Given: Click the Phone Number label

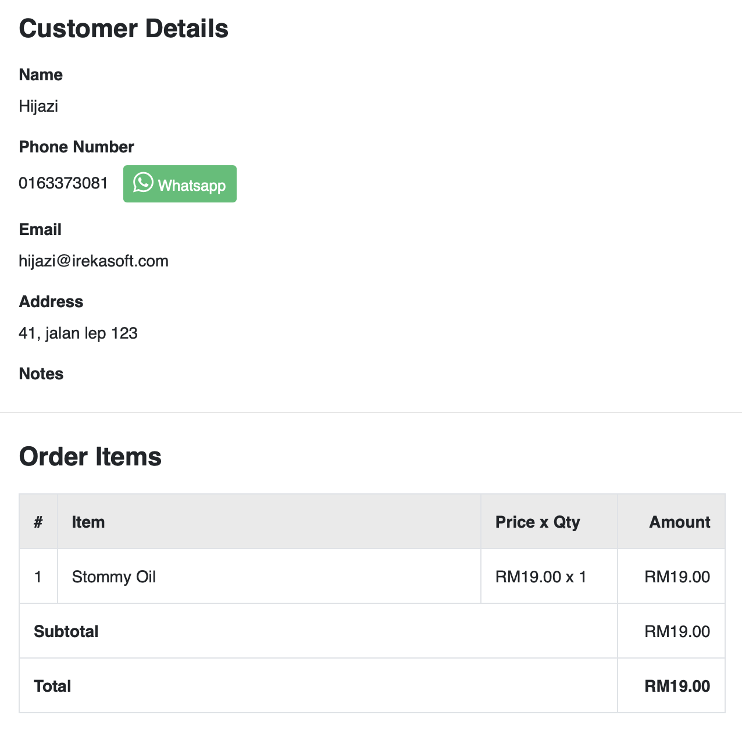Looking at the screenshot, I should [x=76, y=147].
